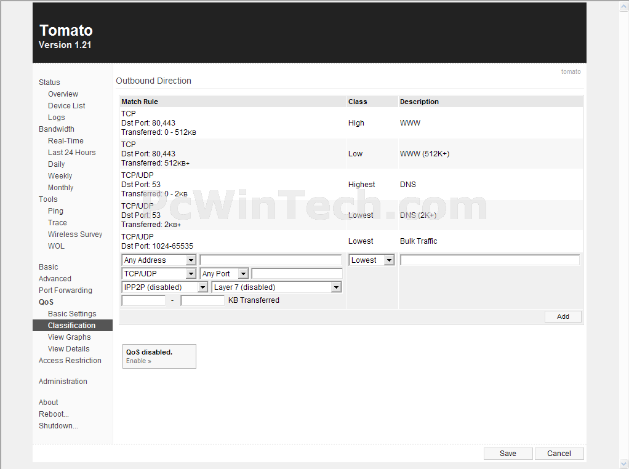629x469 pixels.
Task: Open the TCP/UDP protocol dropdown
Action: tap(159, 274)
